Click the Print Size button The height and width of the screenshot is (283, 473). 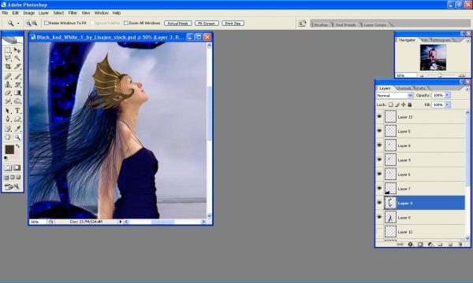(x=233, y=23)
